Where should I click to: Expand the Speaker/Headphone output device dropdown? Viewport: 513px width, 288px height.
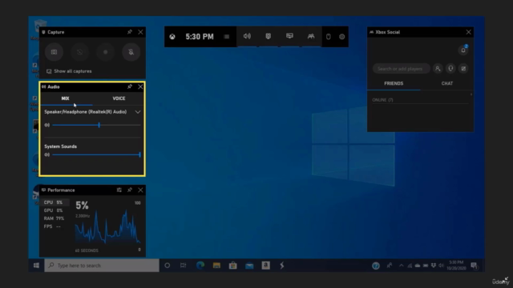[x=138, y=112]
